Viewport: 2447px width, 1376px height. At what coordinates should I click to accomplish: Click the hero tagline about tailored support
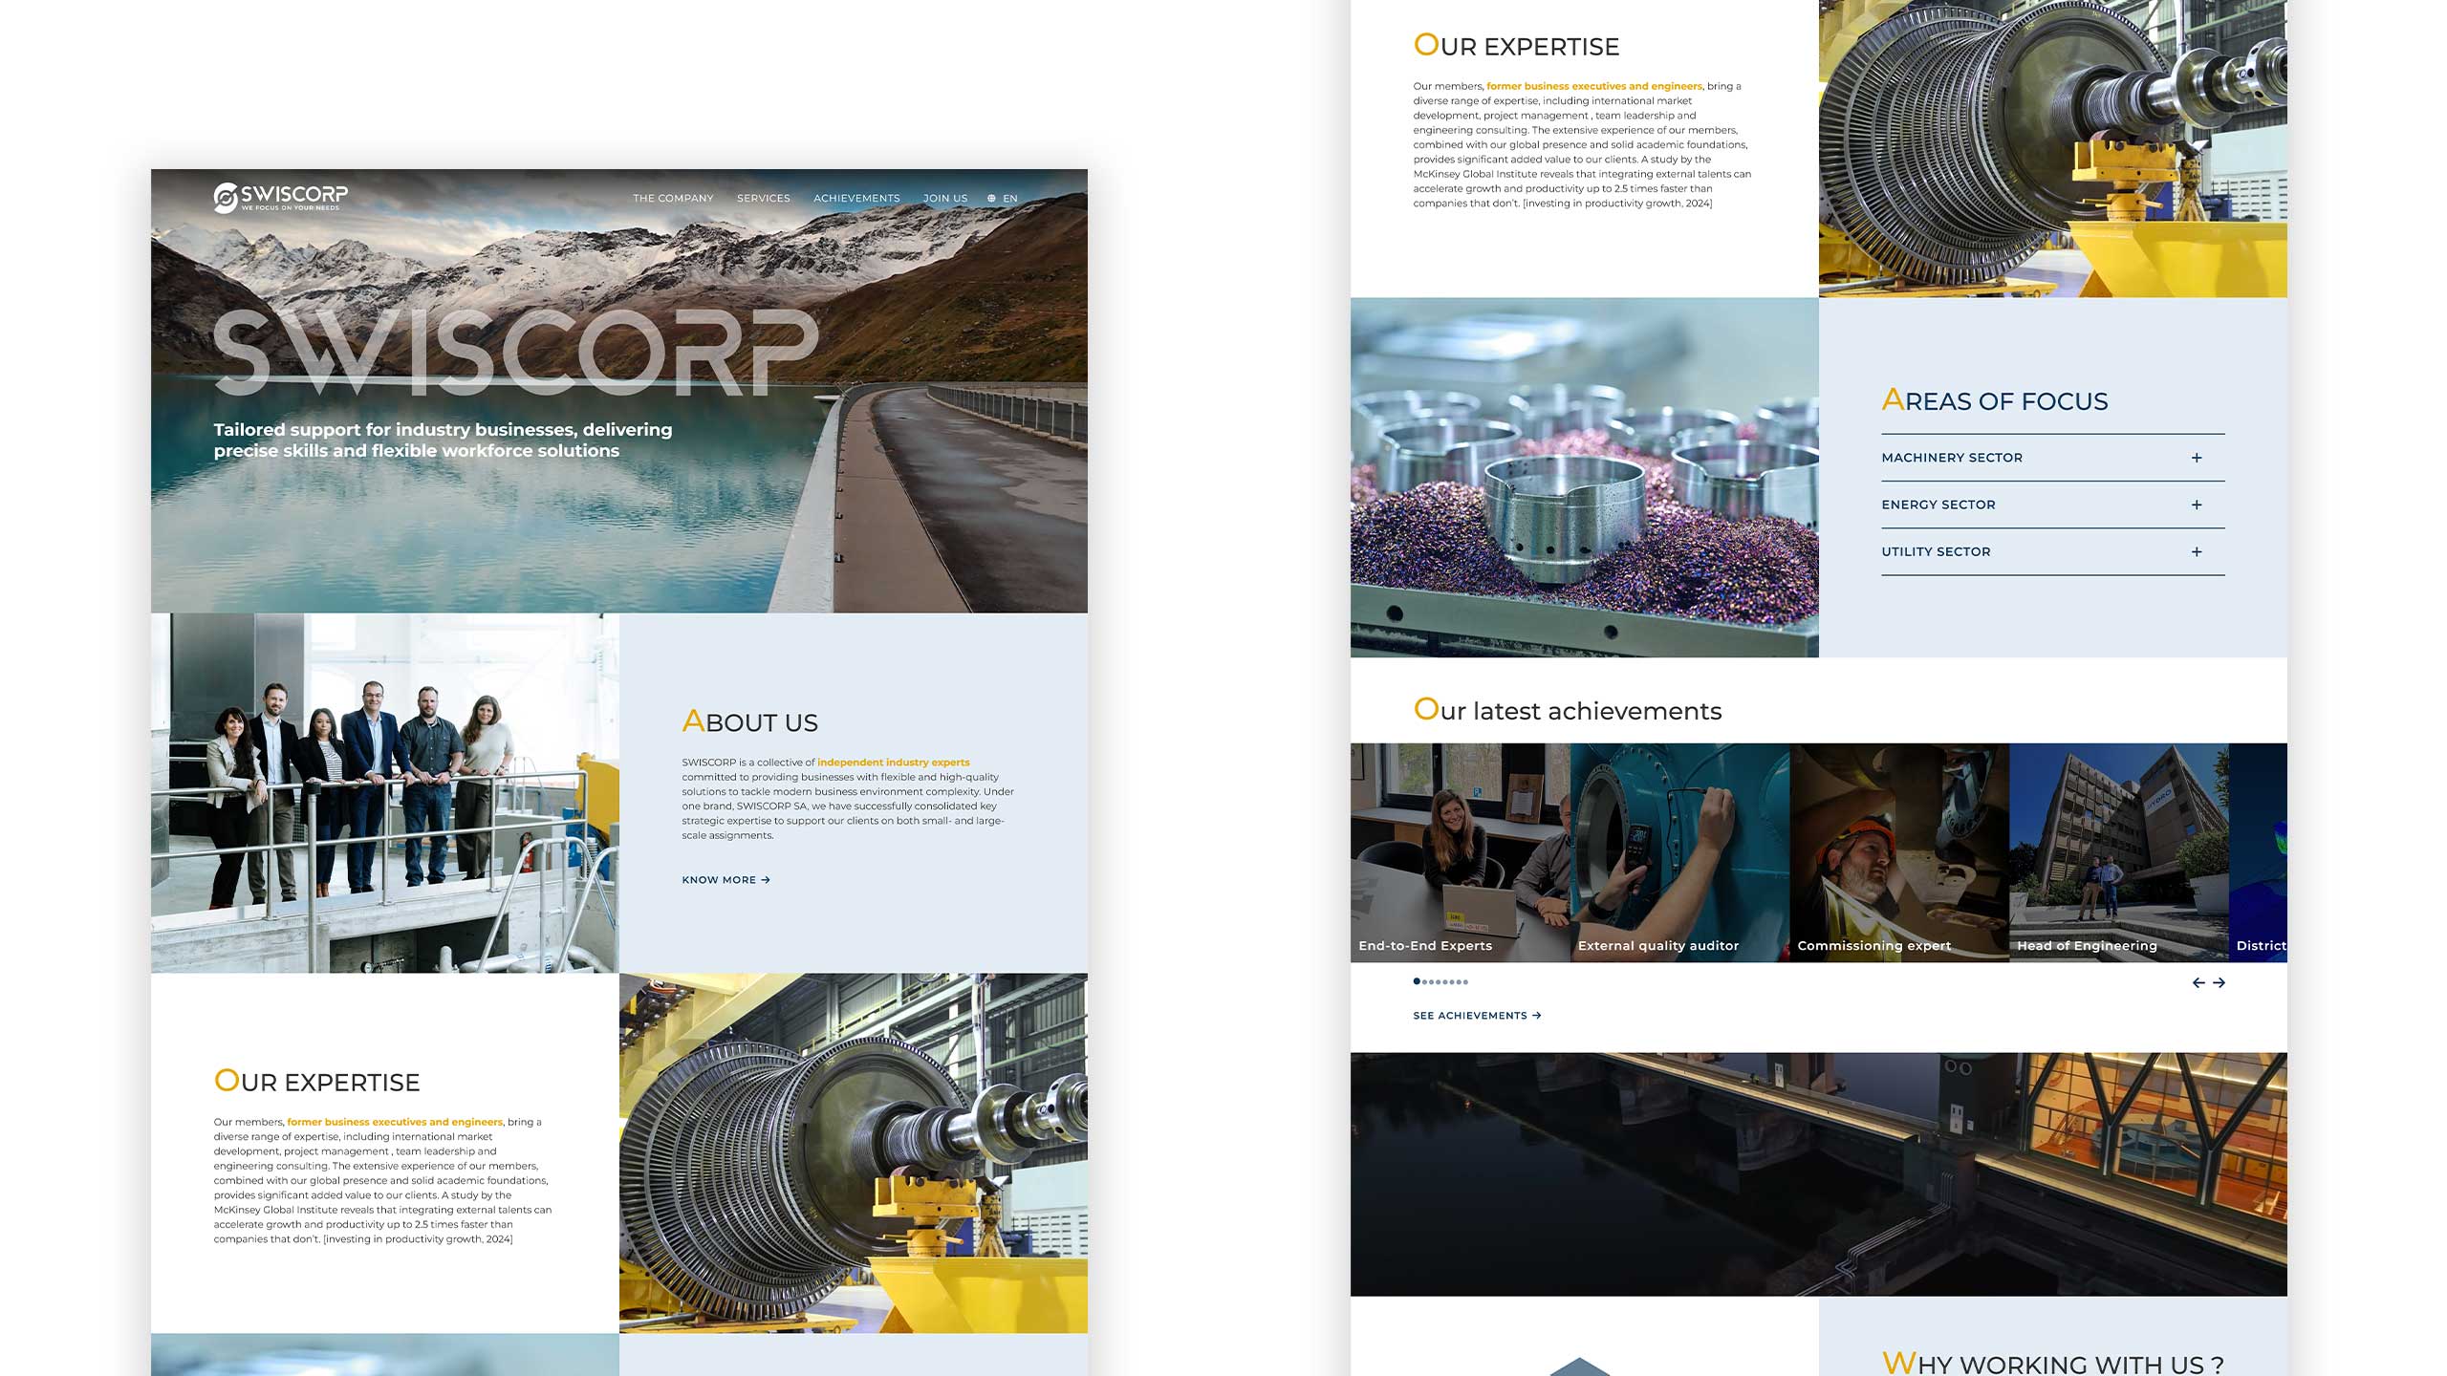(443, 441)
